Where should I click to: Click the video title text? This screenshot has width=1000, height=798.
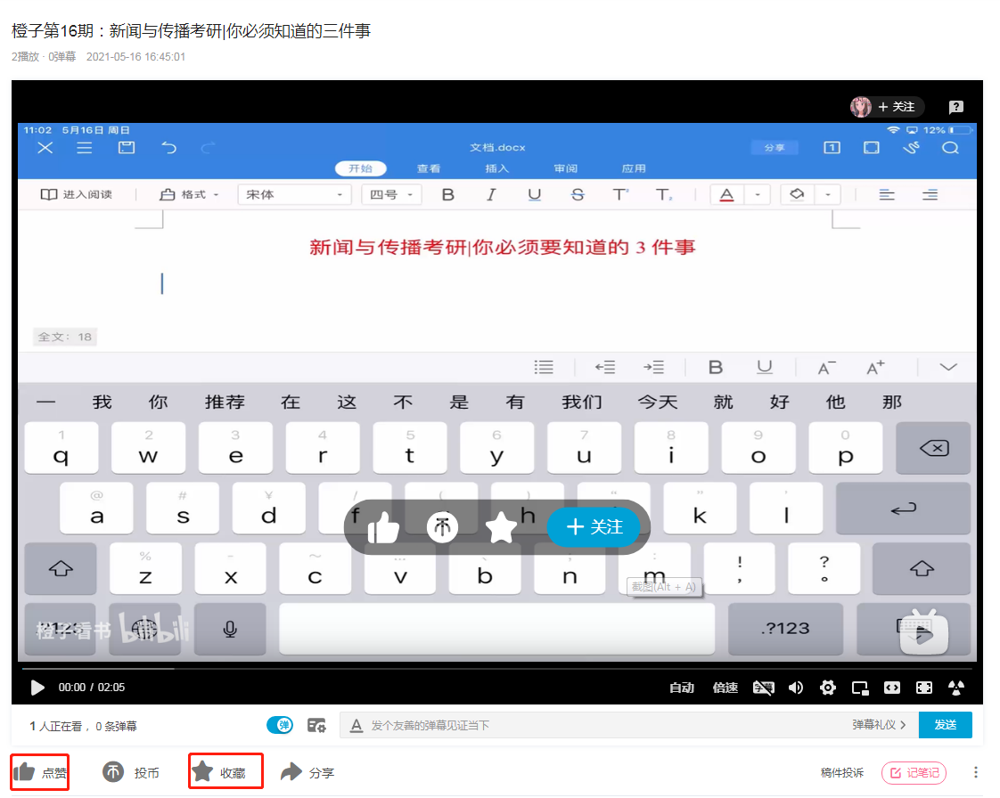(191, 30)
